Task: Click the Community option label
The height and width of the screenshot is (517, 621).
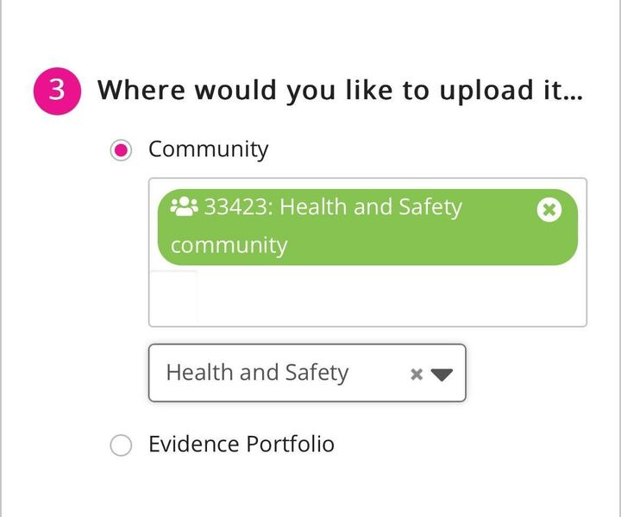Action: tap(208, 149)
